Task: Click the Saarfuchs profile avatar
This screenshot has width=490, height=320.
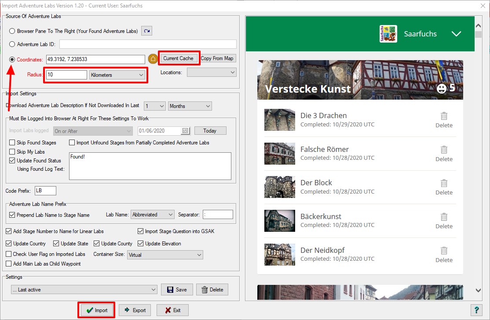Action: (x=388, y=34)
